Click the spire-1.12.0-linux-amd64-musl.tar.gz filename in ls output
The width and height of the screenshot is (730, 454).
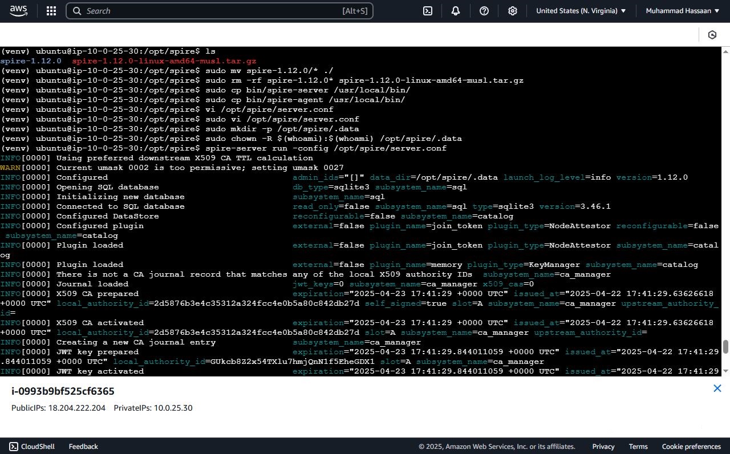coord(164,61)
